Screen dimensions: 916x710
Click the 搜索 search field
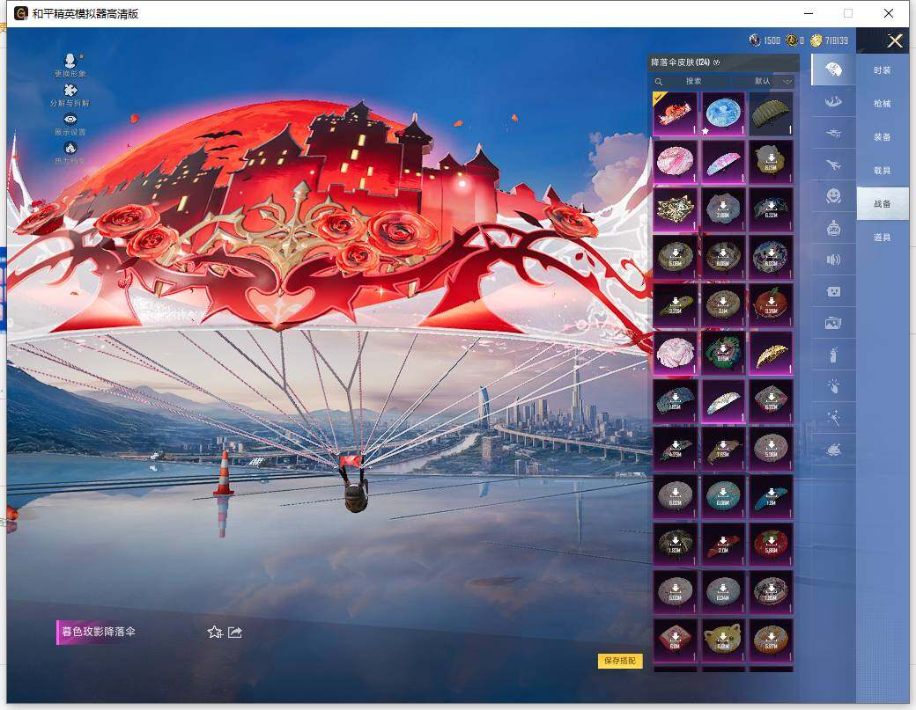coord(693,81)
